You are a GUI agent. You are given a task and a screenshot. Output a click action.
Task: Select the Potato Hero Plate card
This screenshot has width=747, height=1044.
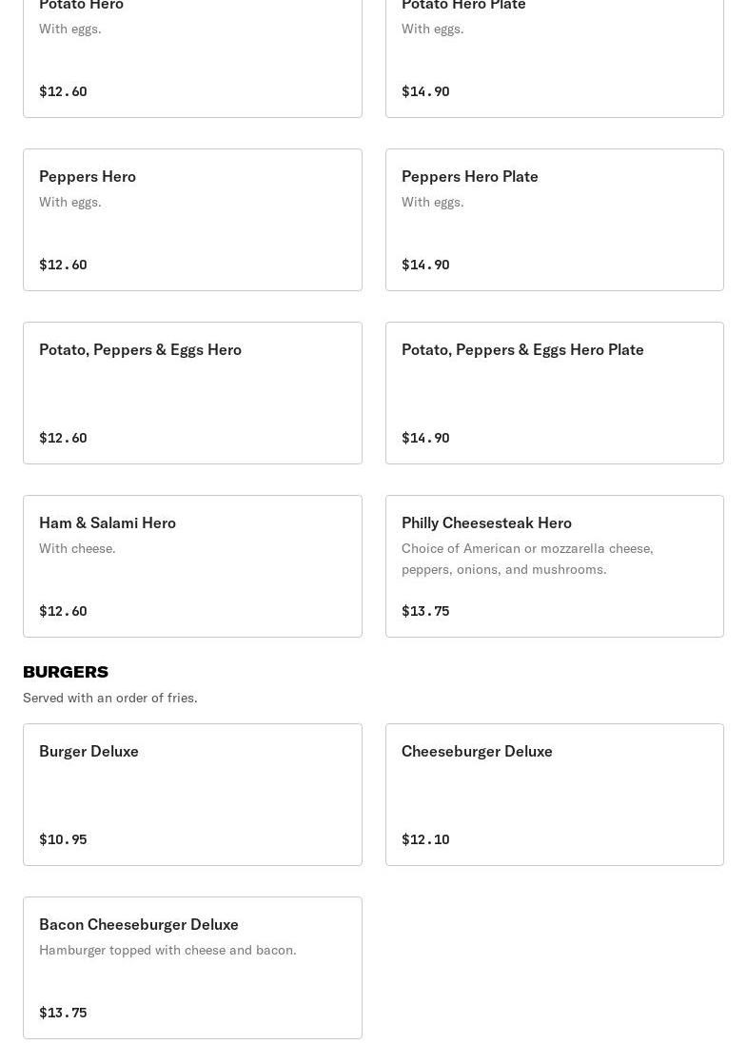pos(555,58)
